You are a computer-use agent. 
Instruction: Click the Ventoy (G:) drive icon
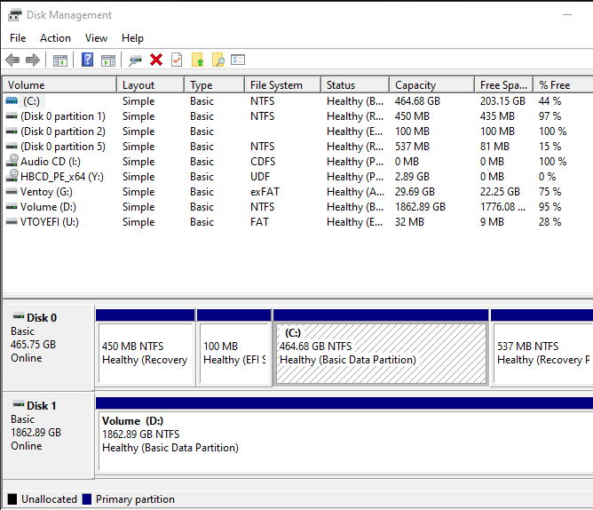[12, 191]
